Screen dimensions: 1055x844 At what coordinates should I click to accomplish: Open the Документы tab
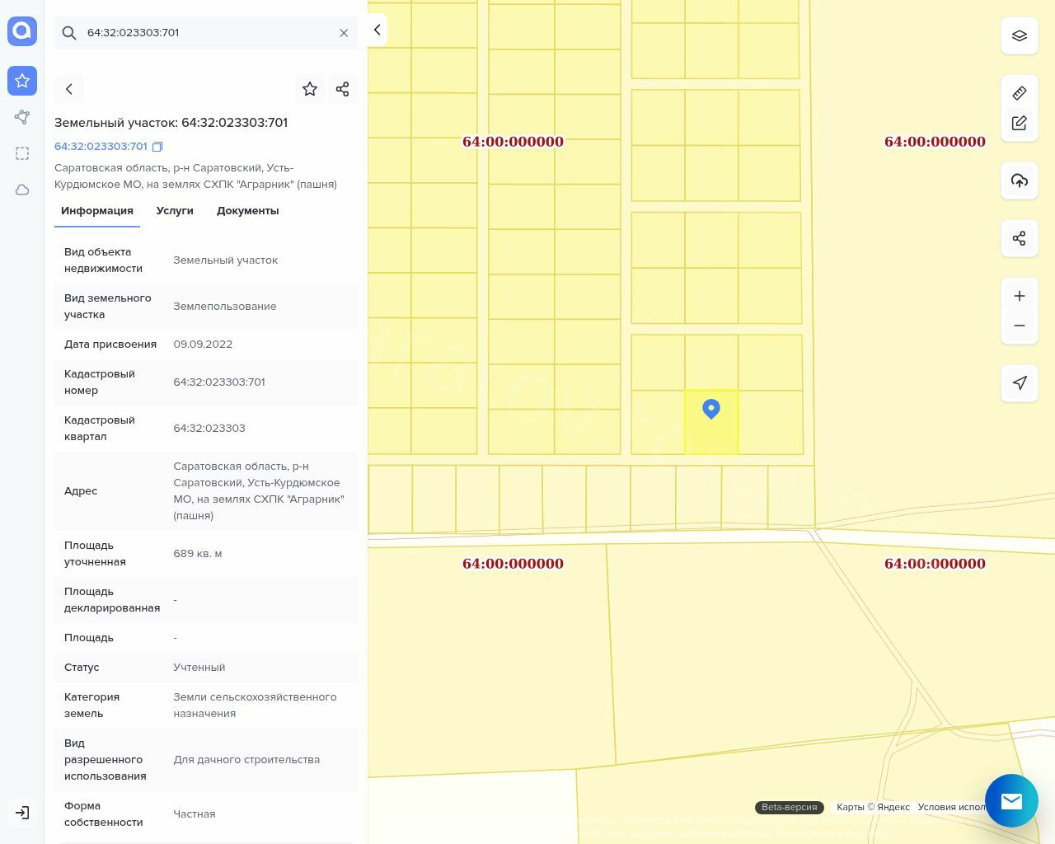point(247,211)
